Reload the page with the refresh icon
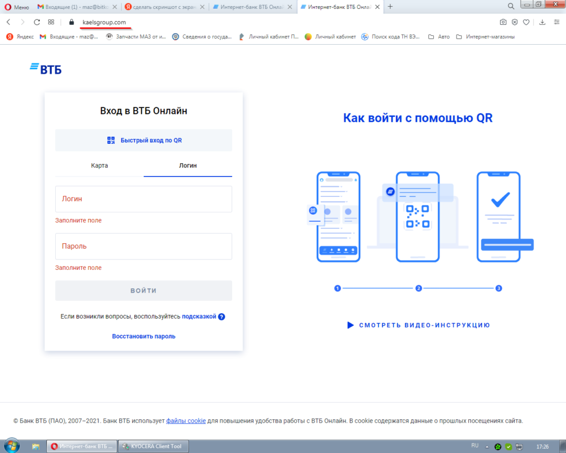 point(36,22)
